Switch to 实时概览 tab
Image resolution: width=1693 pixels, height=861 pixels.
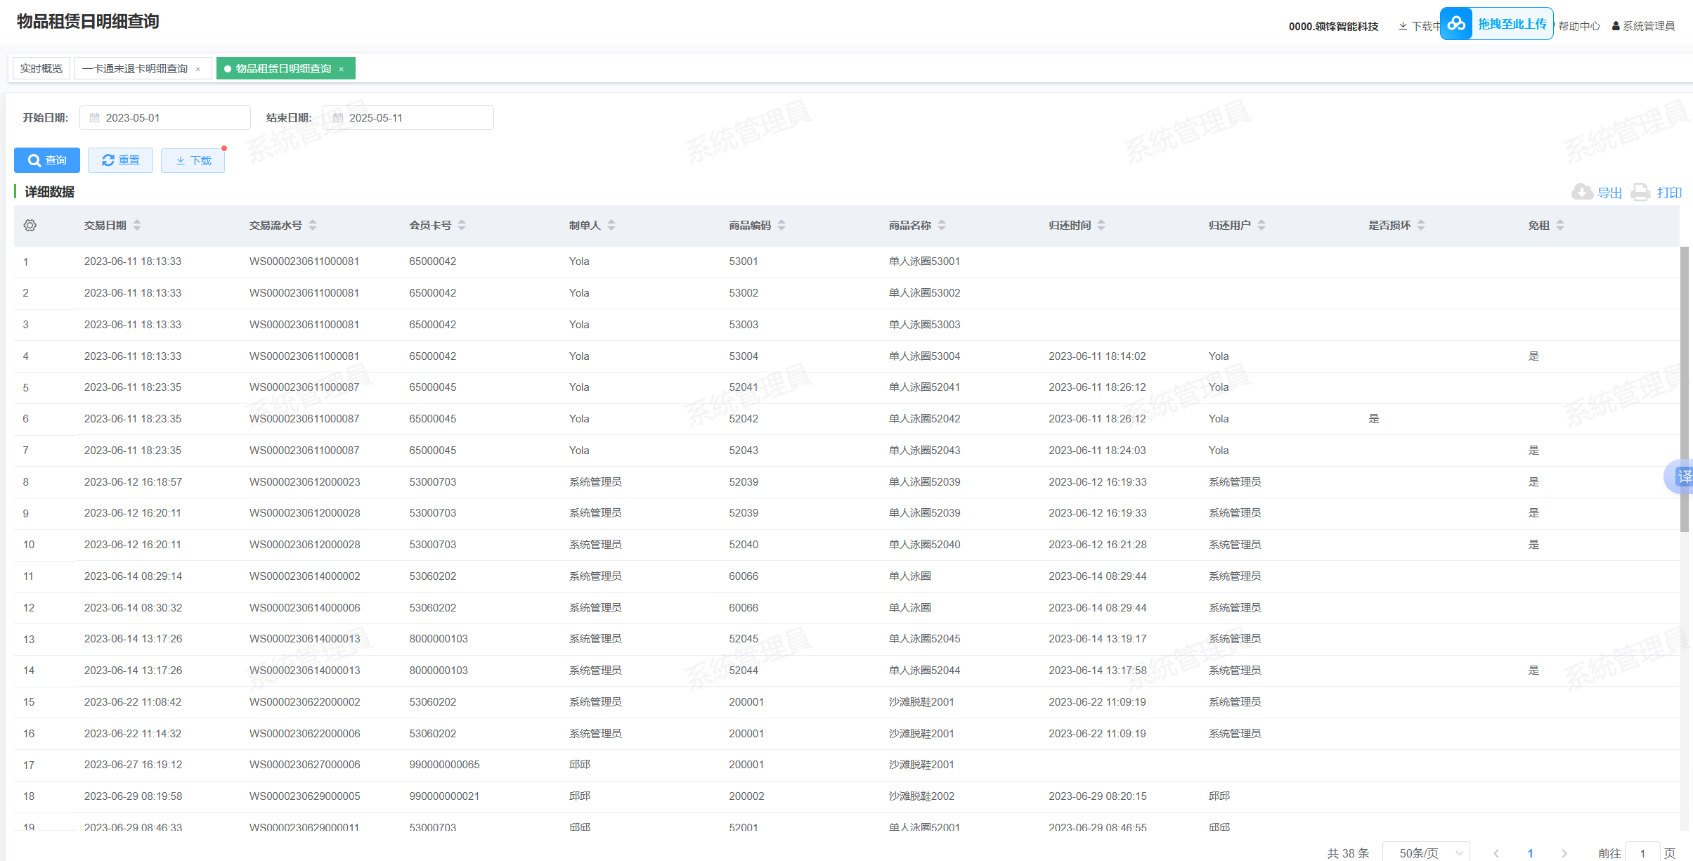[41, 69]
